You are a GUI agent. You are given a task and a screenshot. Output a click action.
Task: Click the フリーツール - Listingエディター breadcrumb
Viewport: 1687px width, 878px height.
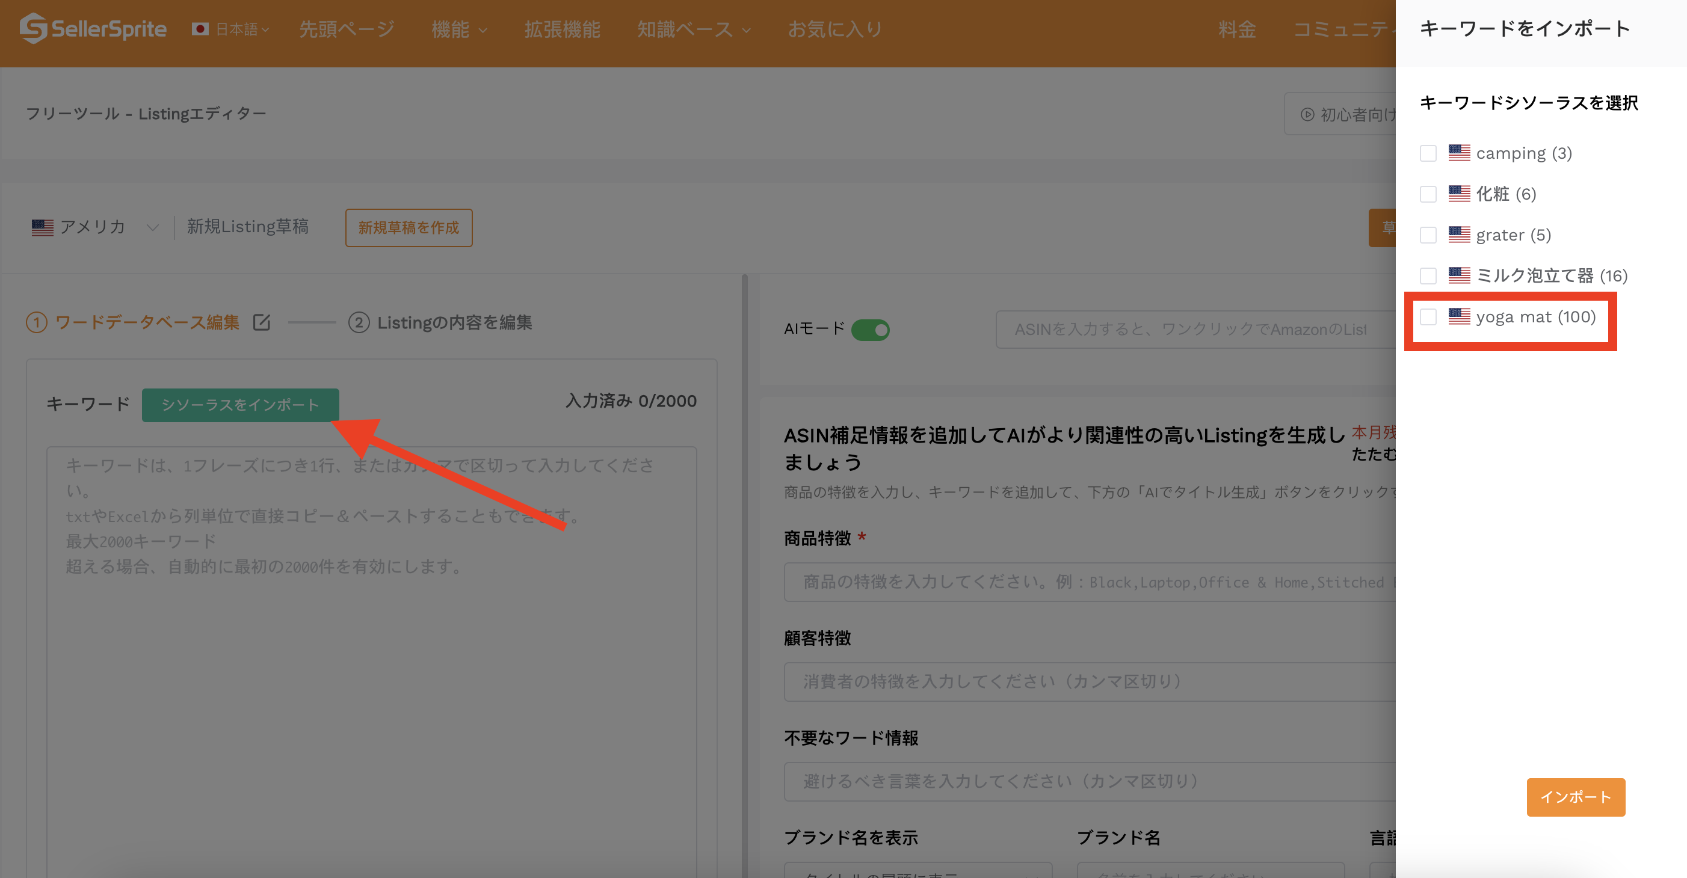tap(146, 113)
